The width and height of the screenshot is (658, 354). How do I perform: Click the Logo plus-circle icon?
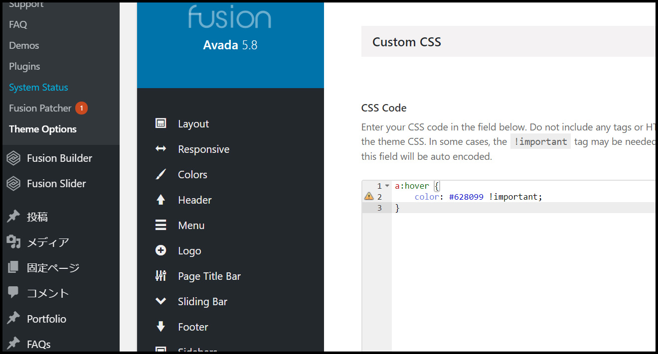point(161,250)
